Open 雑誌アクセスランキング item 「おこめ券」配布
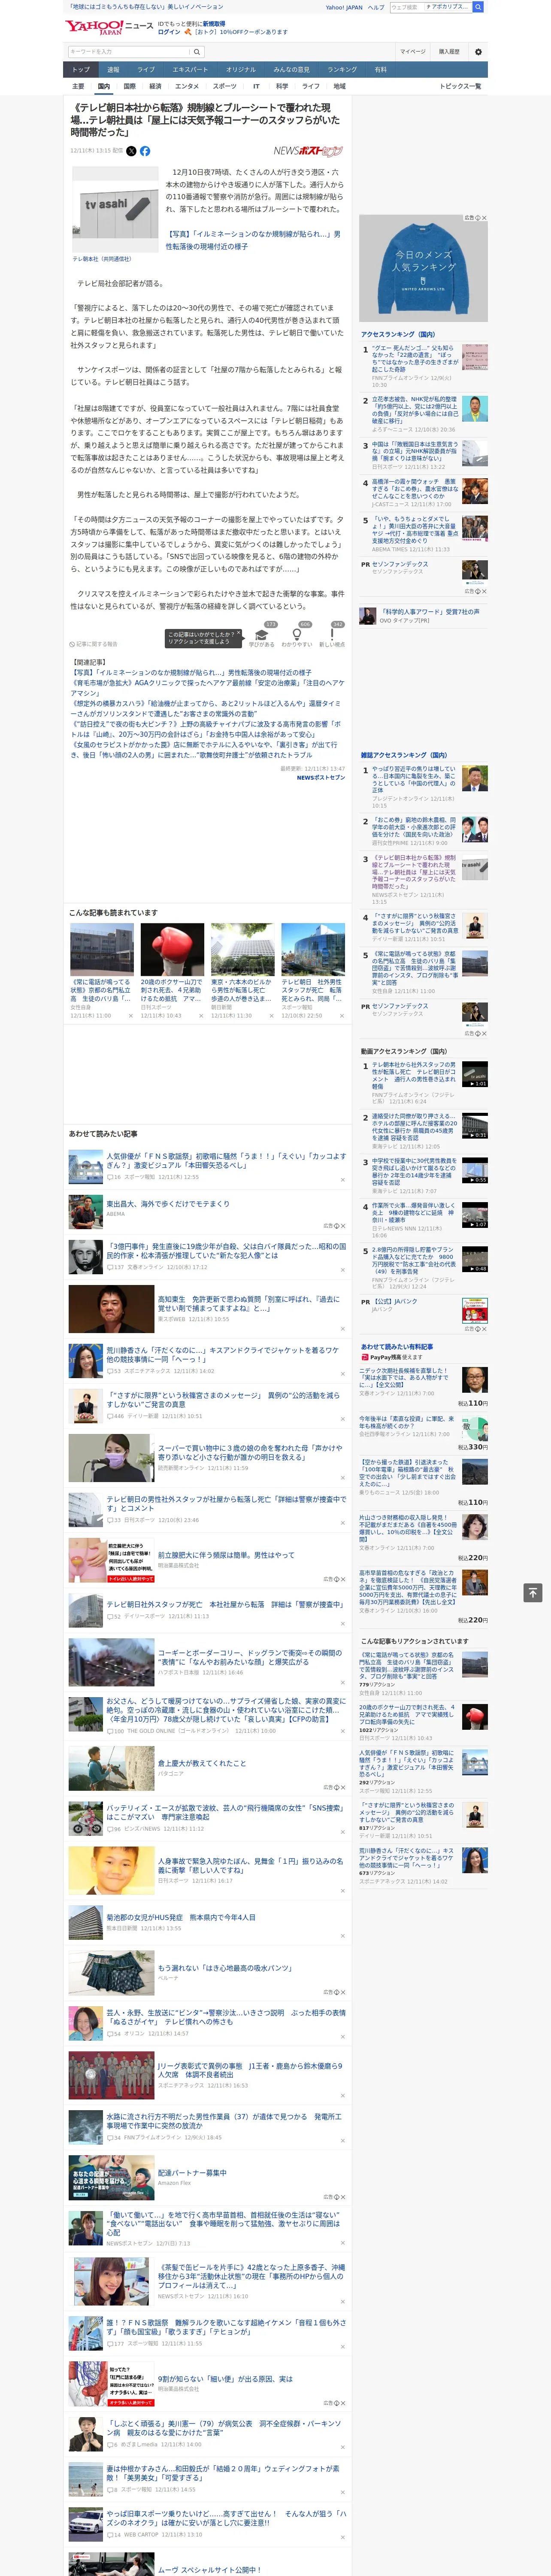This screenshot has height=2576, width=551. click(415, 828)
